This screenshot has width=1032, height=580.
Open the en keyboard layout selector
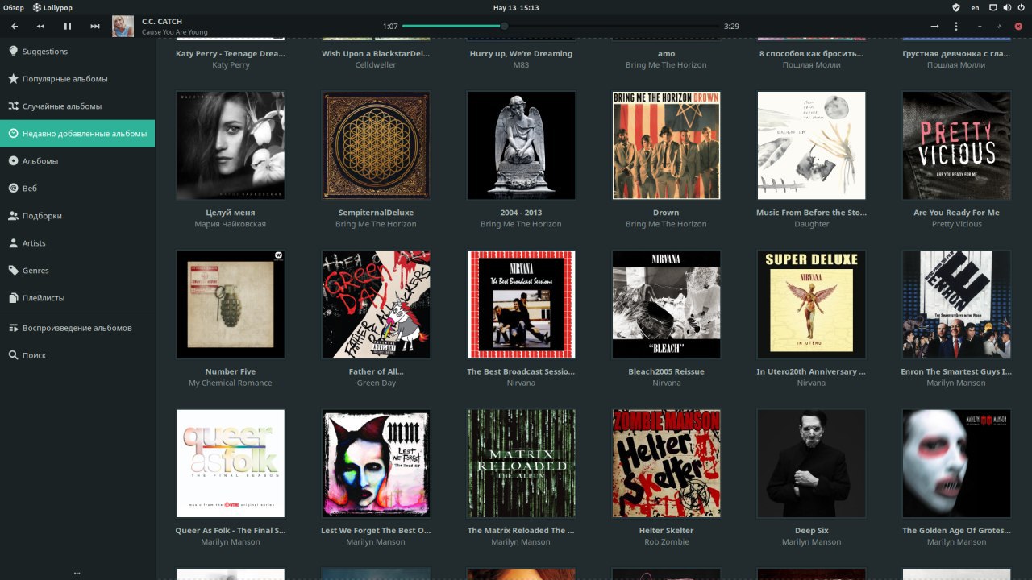pos(975,7)
